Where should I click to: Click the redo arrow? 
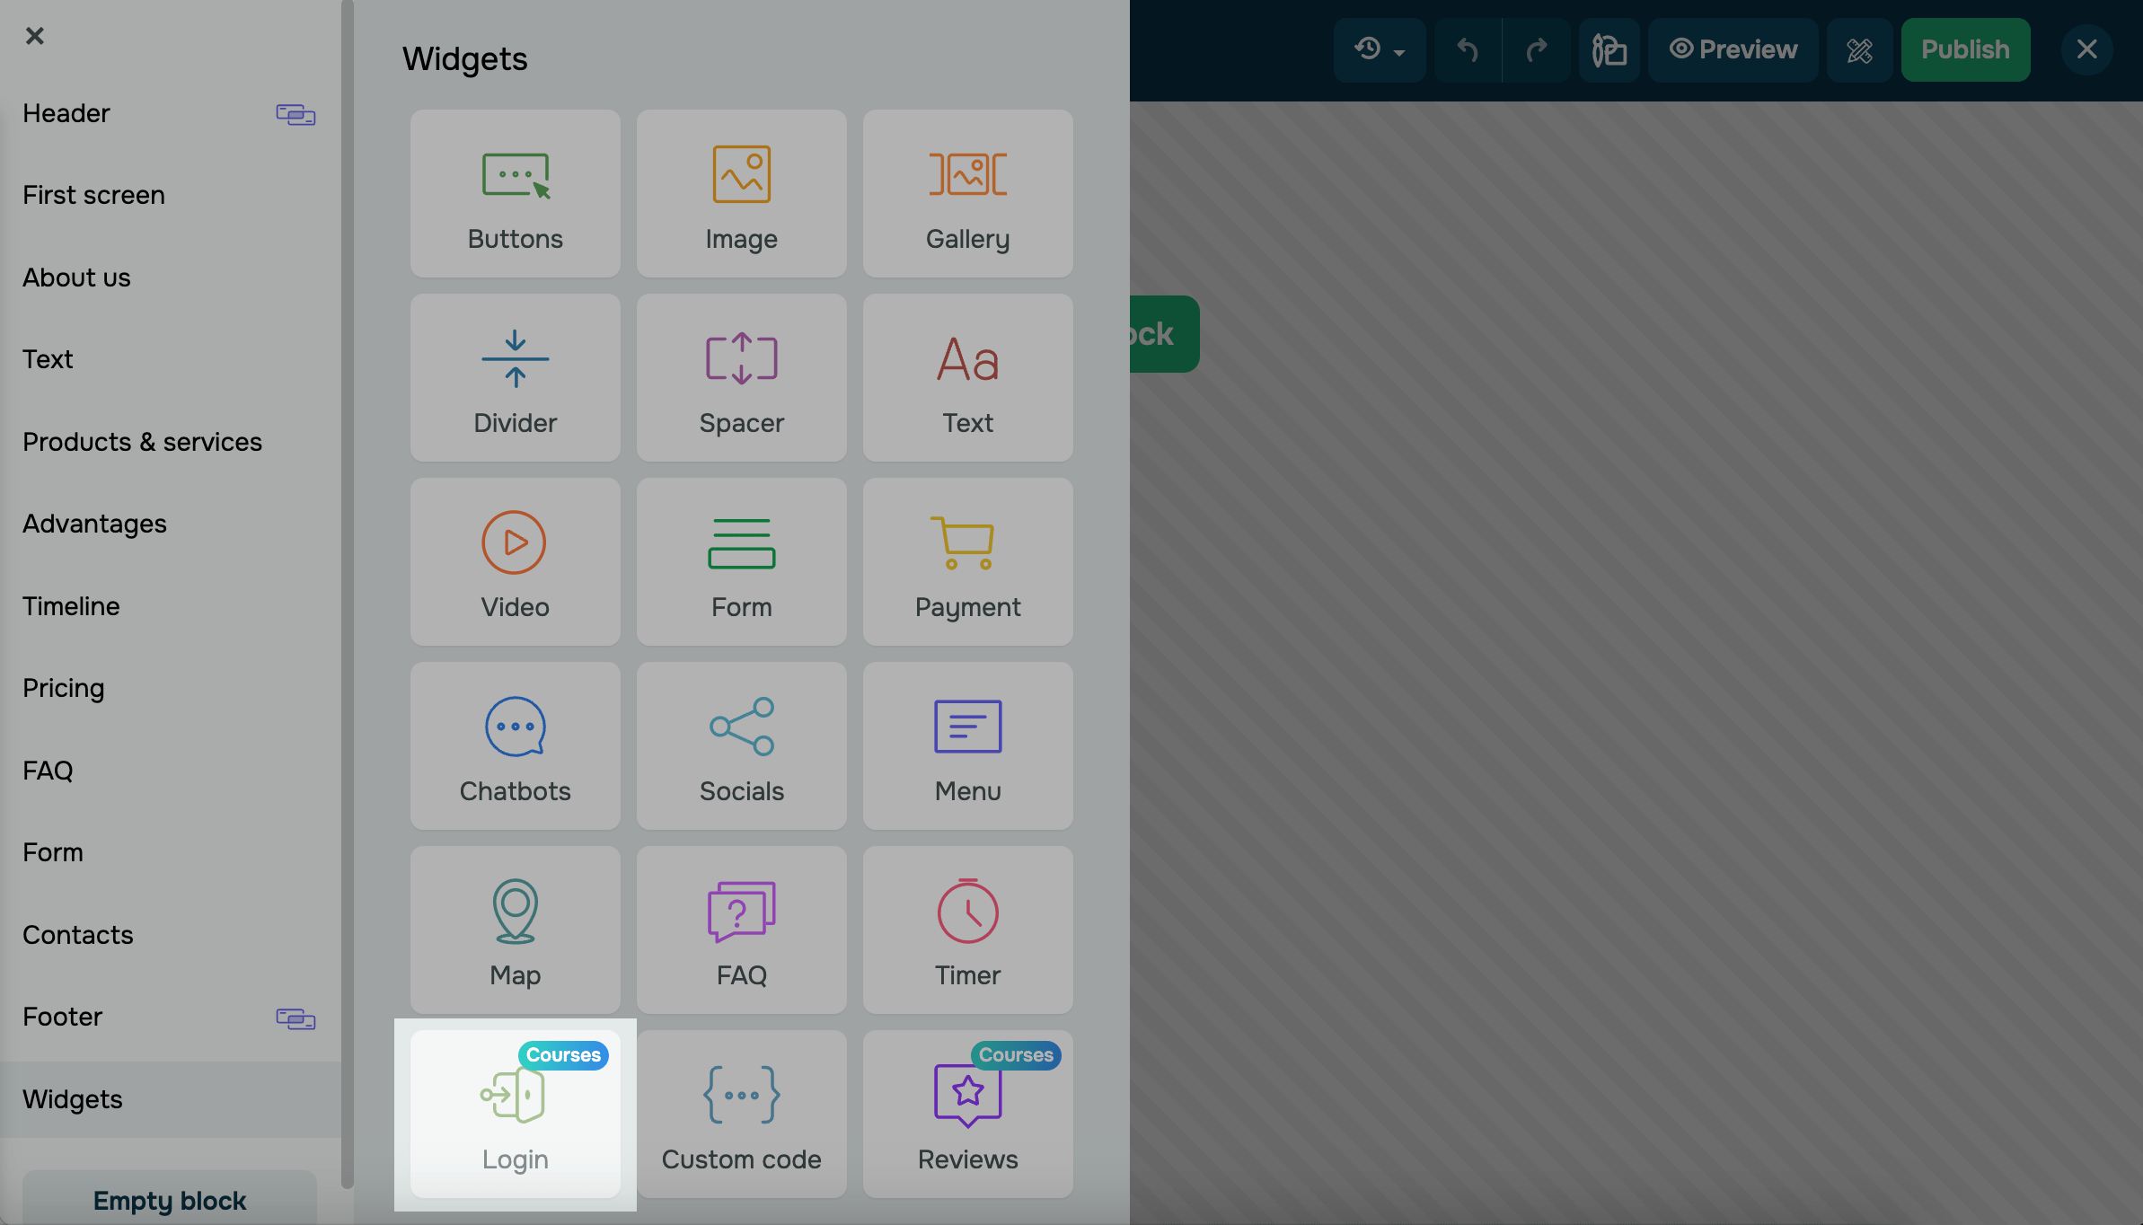tap(1536, 49)
